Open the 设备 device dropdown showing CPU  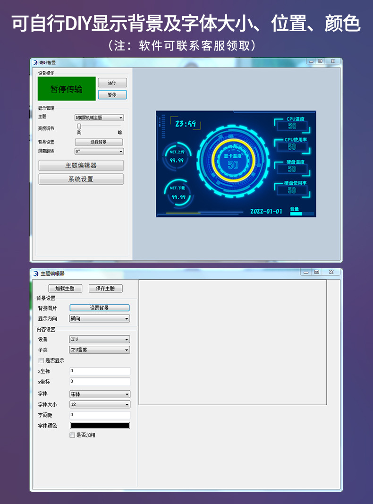point(100,339)
